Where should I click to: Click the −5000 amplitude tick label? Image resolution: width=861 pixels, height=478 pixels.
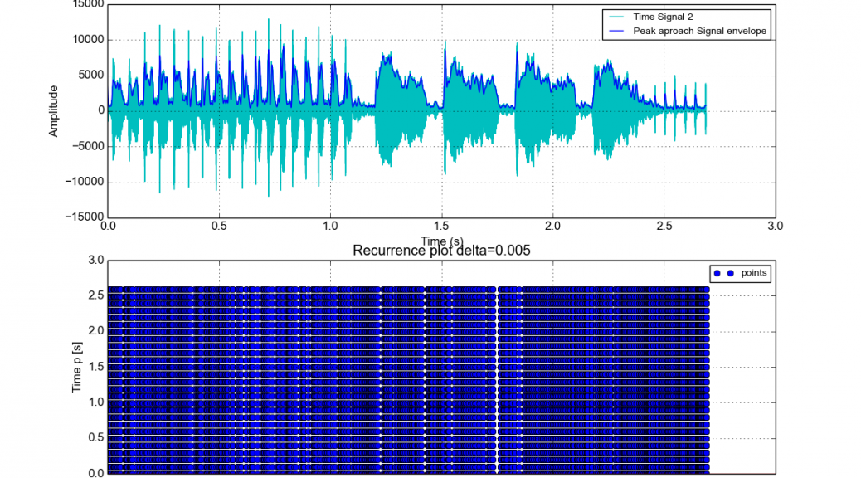coord(84,146)
